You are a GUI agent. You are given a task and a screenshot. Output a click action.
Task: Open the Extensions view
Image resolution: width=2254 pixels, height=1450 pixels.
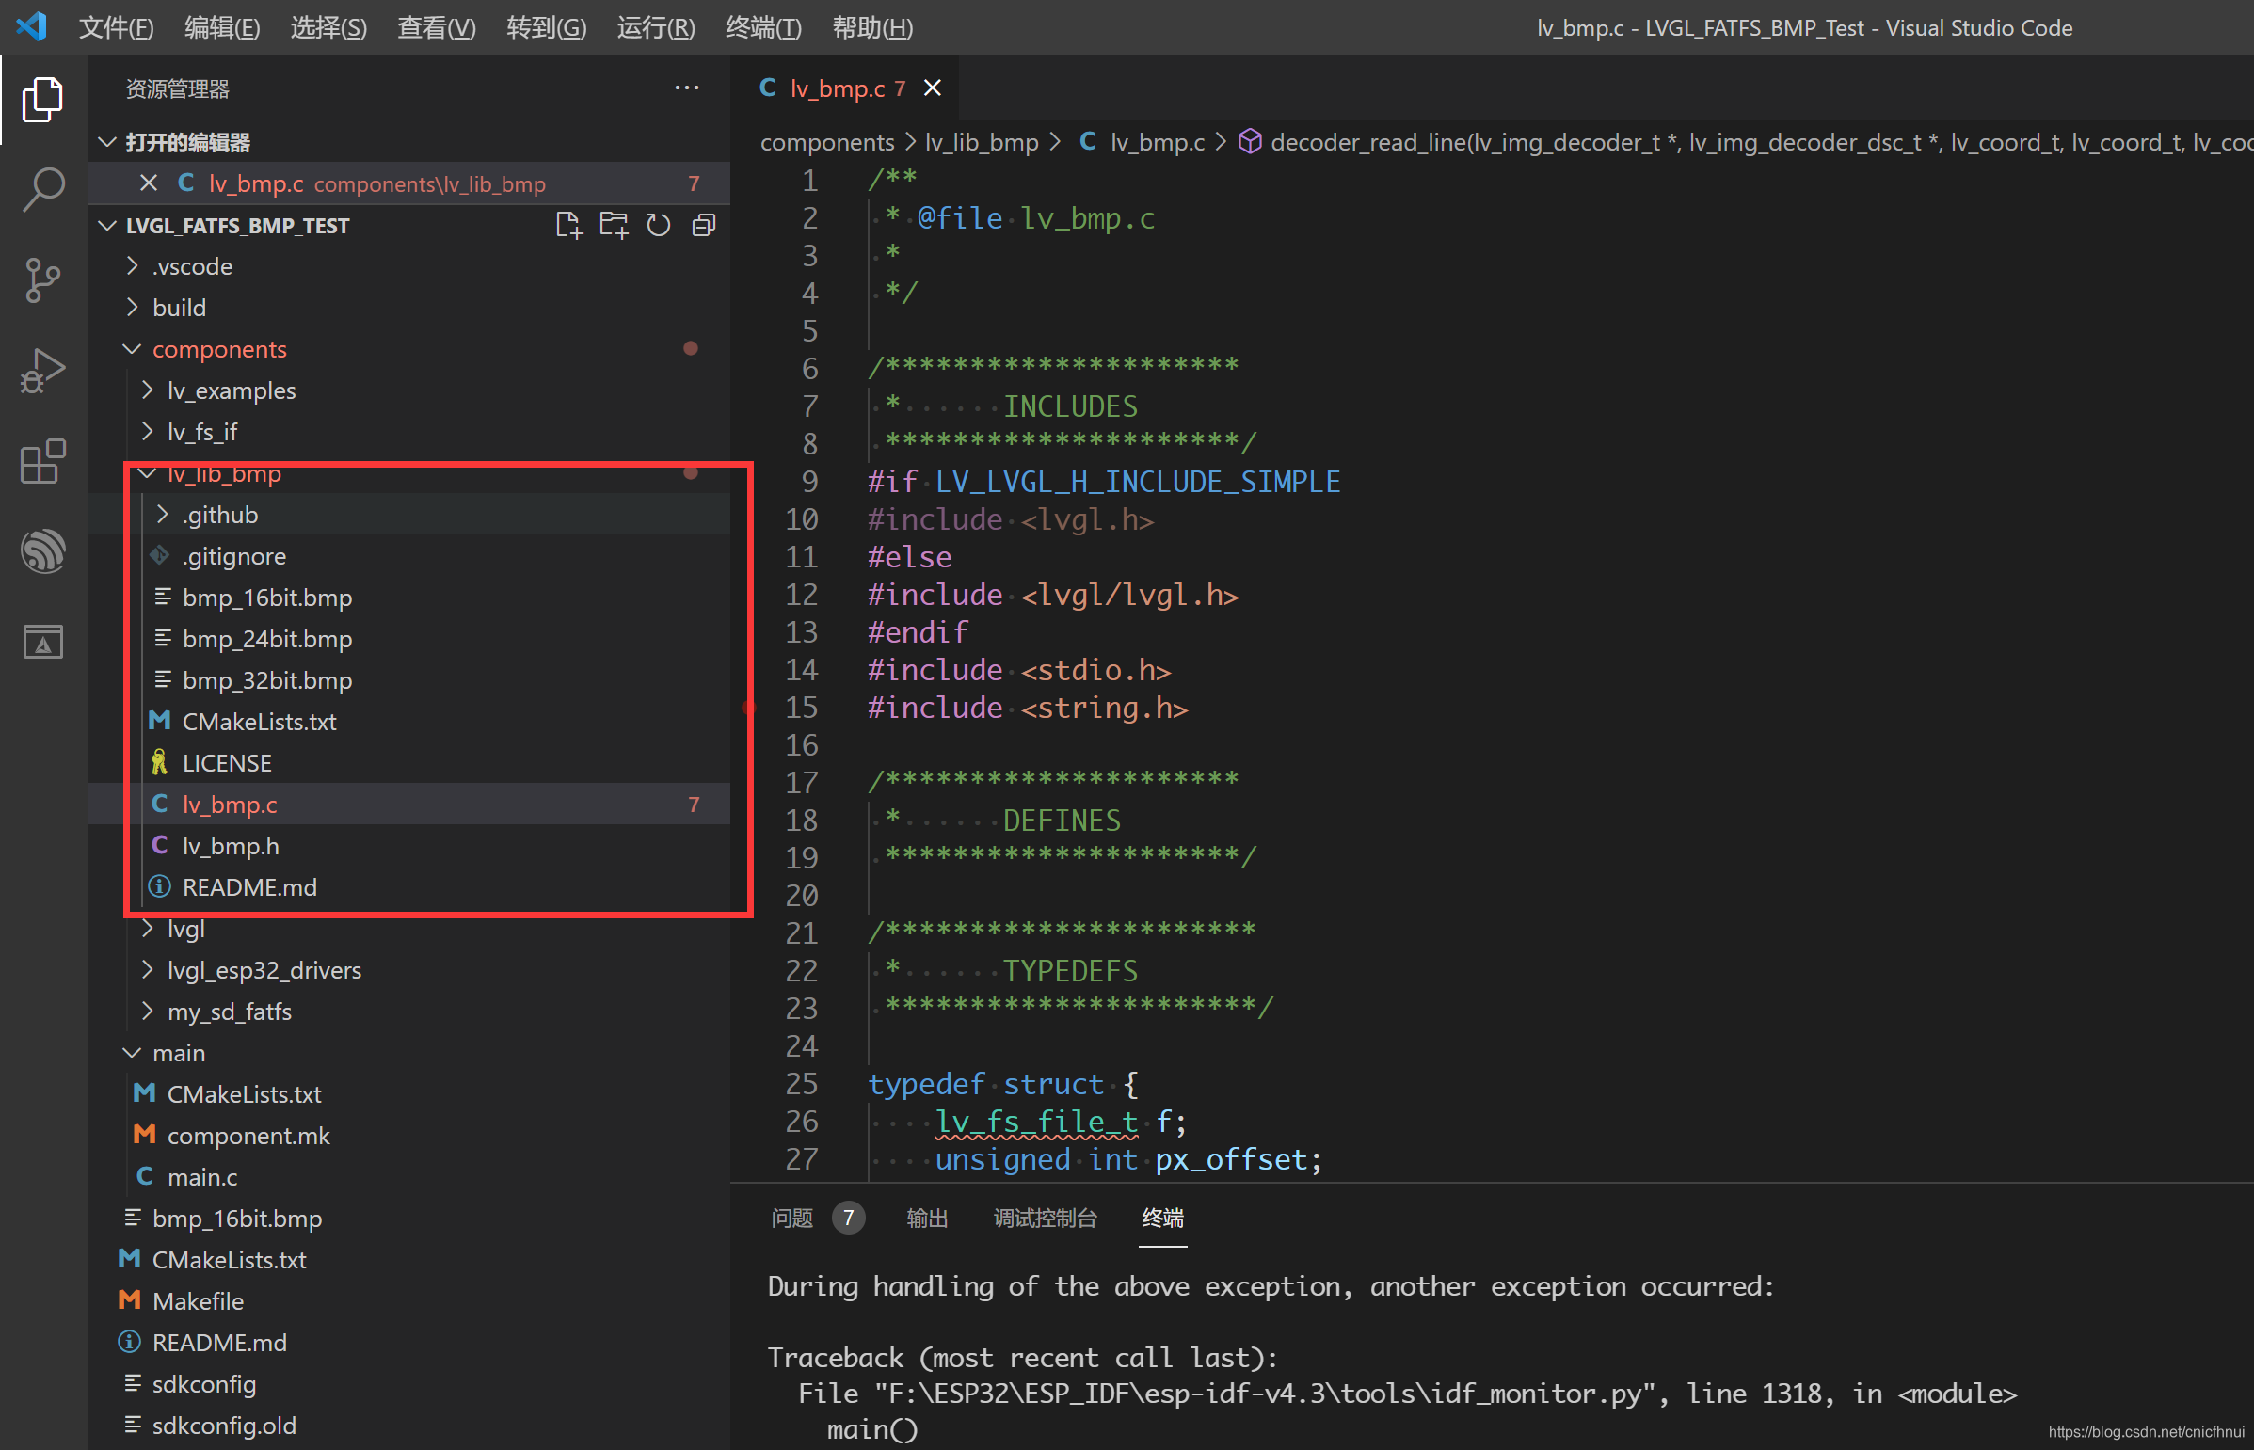42,461
